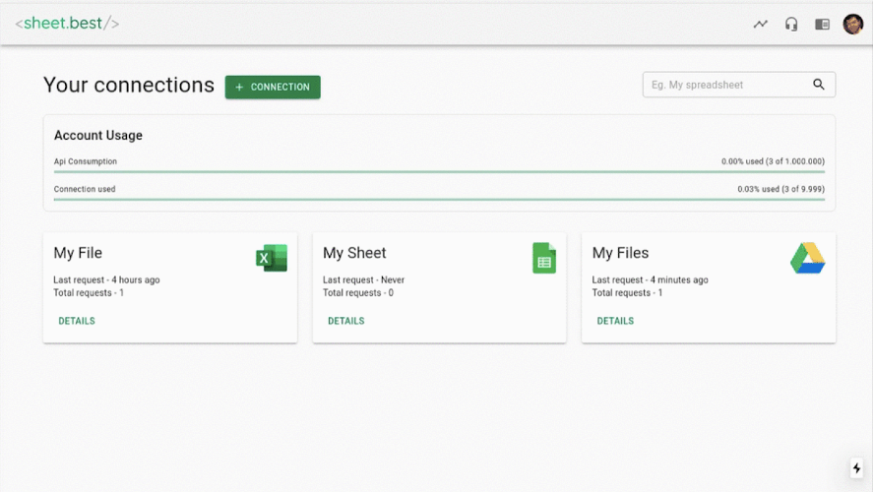
Task: Click the sheet.best logo
Action: tap(67, 24)
